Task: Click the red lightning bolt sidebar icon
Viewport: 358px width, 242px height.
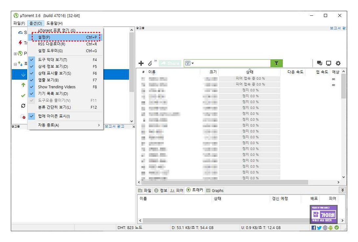Action: pyautogui.click(x=20, y=43)
